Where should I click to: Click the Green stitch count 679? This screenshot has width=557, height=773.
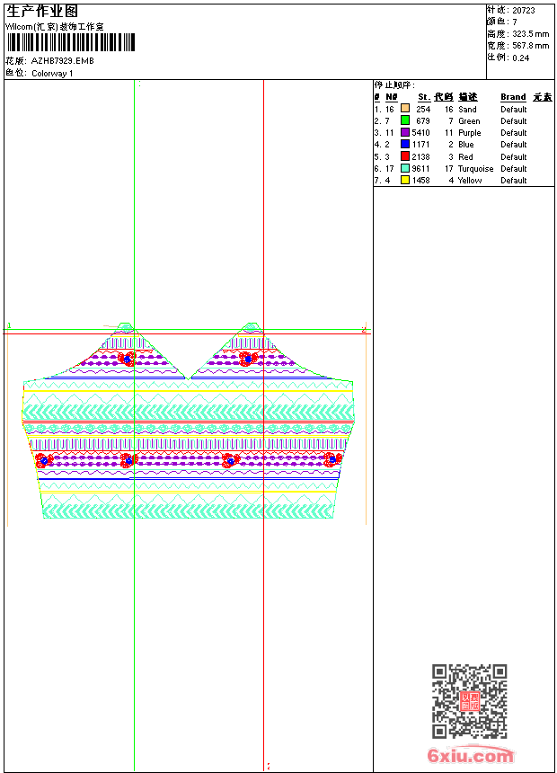(x=423, y=120)
